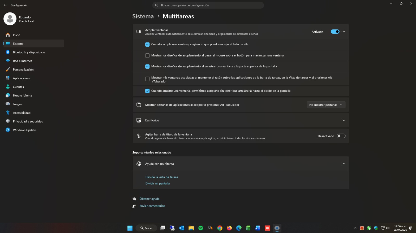Click the Cuentas sidebar icon
416x233 pixels.
8,87
